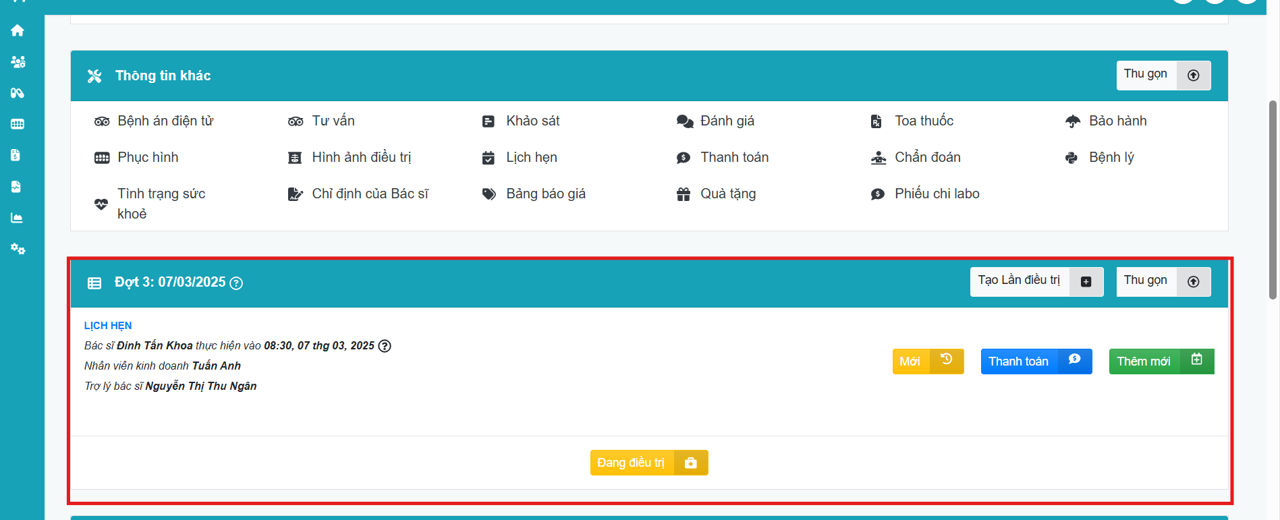The width and height of the screenshot is (1280, 520).
Task: Click help icon after appointment time
Action: (385, 346)
